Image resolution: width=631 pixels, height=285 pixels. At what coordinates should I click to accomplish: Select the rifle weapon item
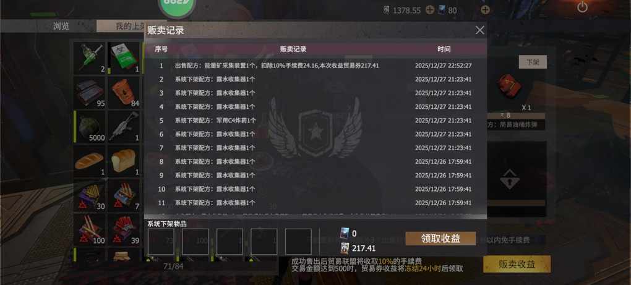coord(124,126)
